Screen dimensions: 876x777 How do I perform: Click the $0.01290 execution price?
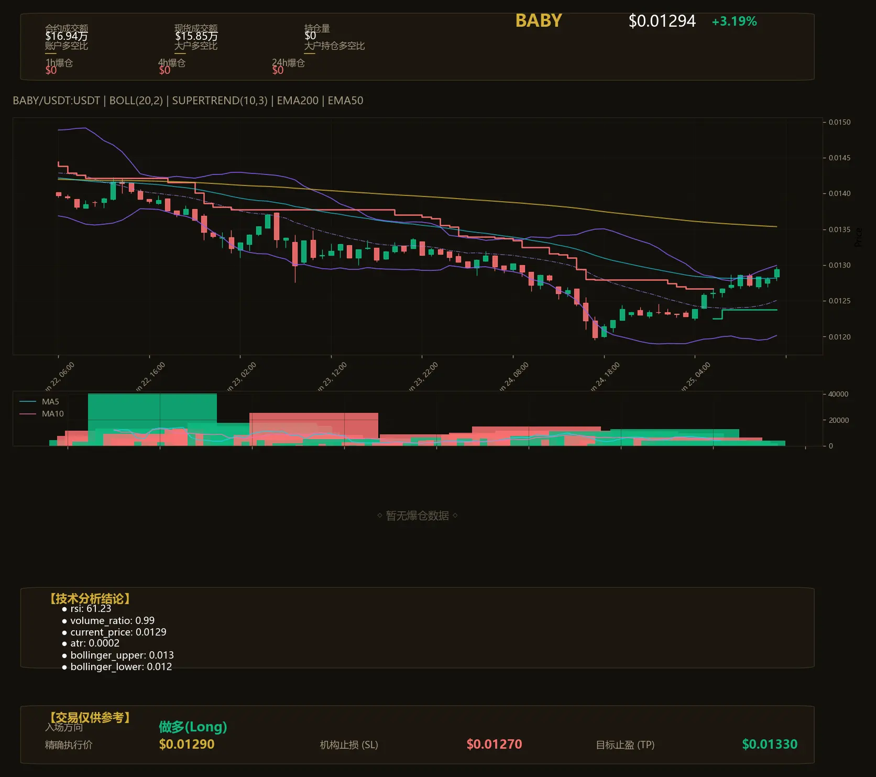(187, 745)
